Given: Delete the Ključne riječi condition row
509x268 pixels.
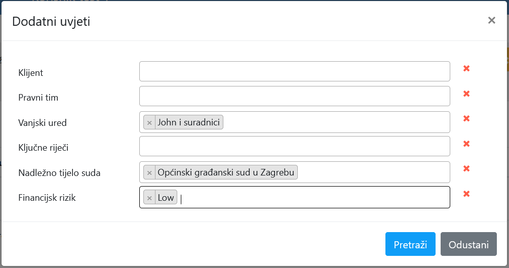Looking at the screenshot, I should click(x=466, y=144).
